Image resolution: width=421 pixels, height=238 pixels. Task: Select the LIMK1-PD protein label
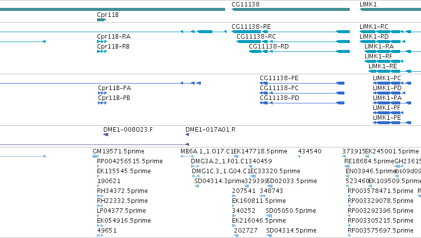(x=387, y=88)
